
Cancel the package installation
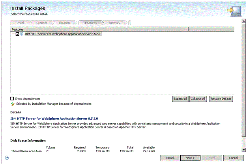click(230, 158)
